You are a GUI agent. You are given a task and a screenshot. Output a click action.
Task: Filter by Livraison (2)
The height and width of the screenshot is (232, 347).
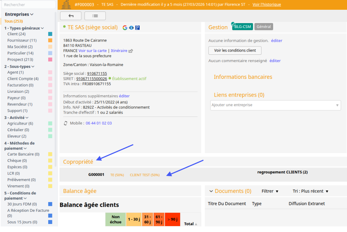click(18, 91)
